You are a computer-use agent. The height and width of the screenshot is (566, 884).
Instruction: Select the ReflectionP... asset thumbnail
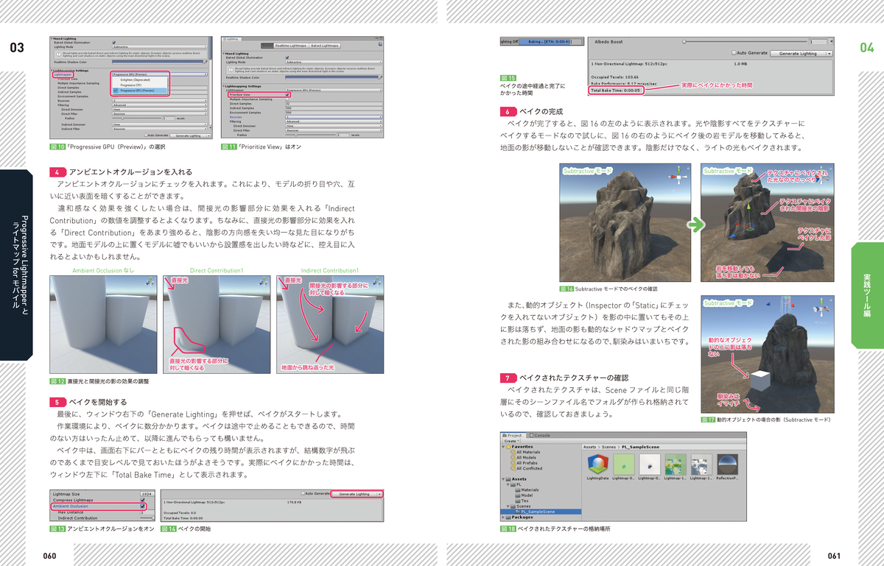(727, 464)
